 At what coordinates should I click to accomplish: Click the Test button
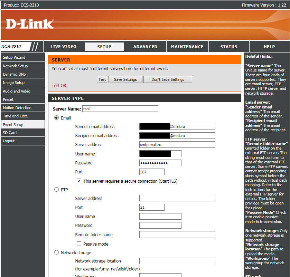102,79
